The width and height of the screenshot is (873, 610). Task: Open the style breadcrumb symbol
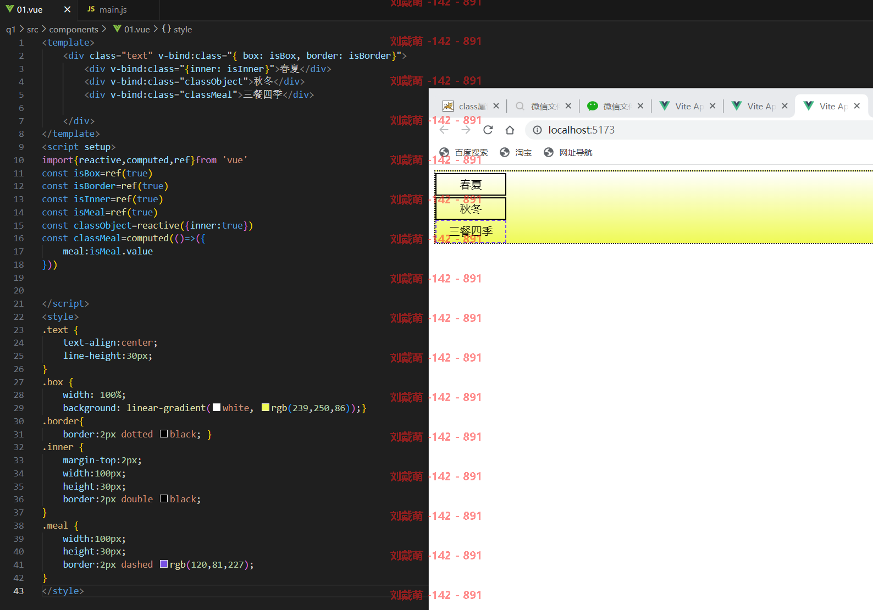click(177, 29)
